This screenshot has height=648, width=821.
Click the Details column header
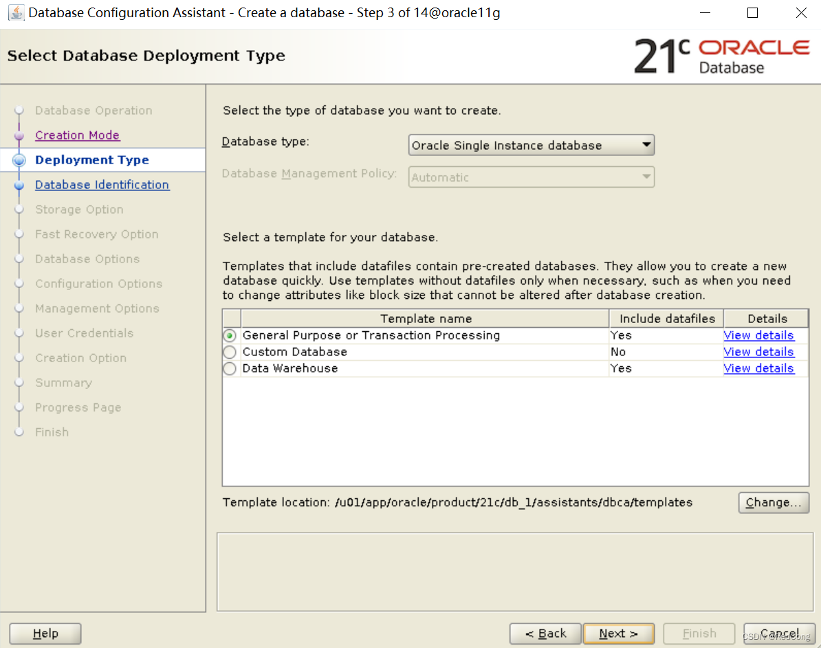[767, 318]
